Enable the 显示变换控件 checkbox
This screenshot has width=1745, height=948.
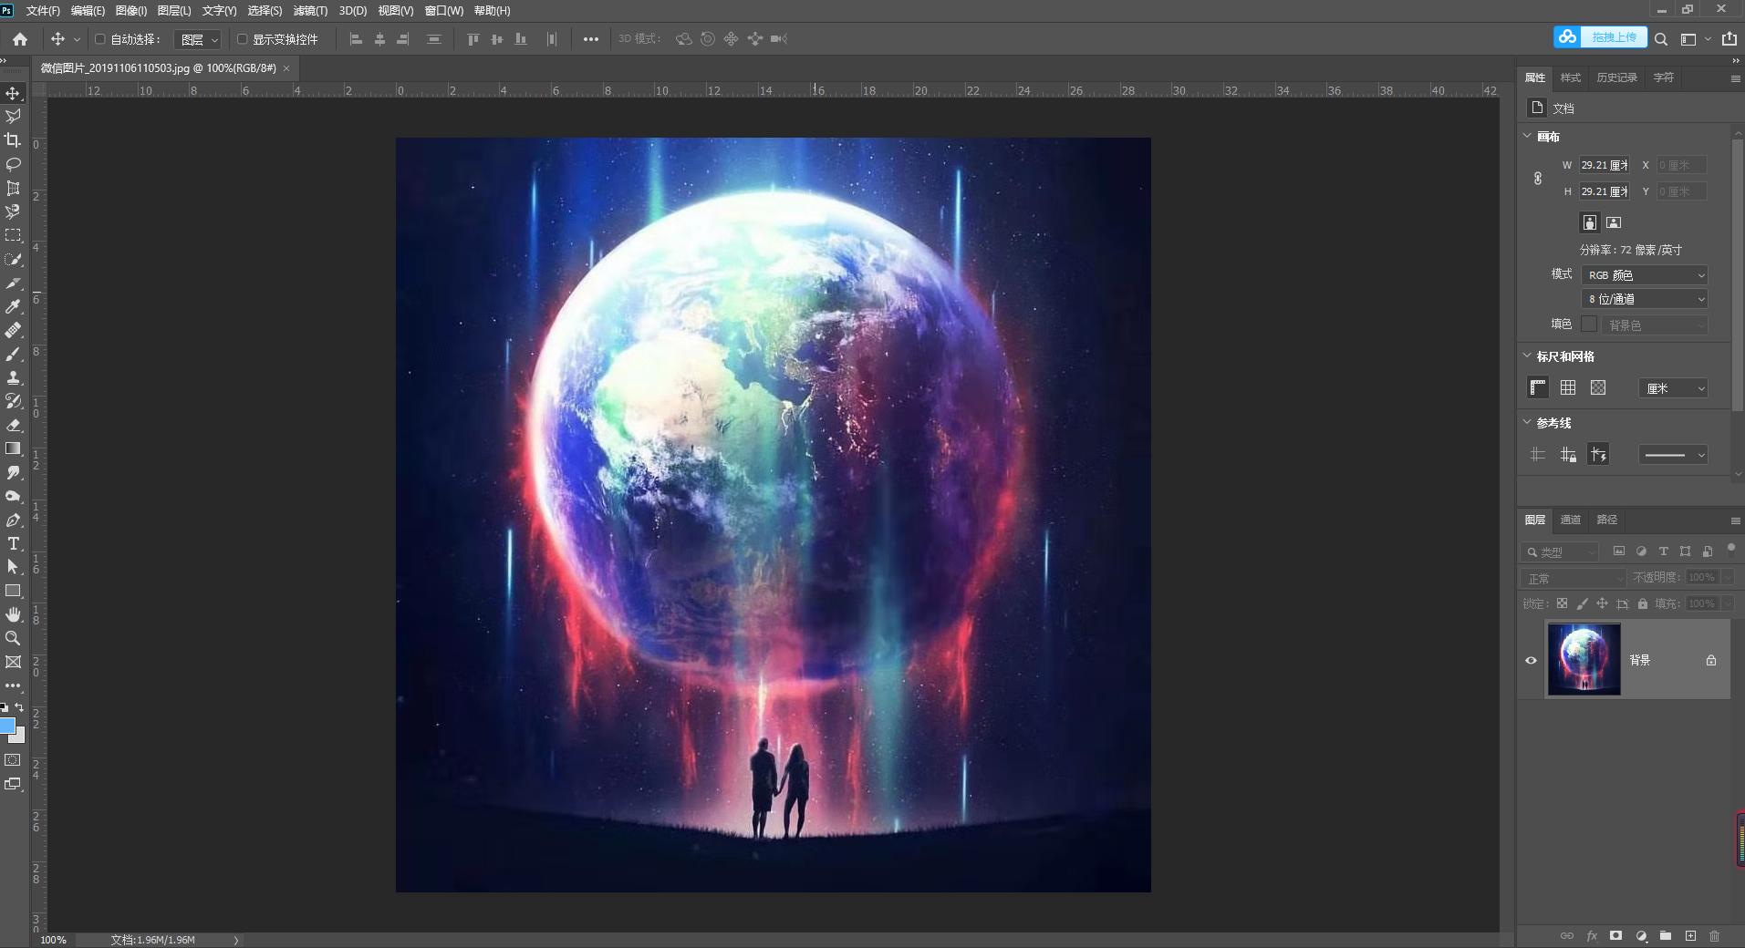point(242,39)
